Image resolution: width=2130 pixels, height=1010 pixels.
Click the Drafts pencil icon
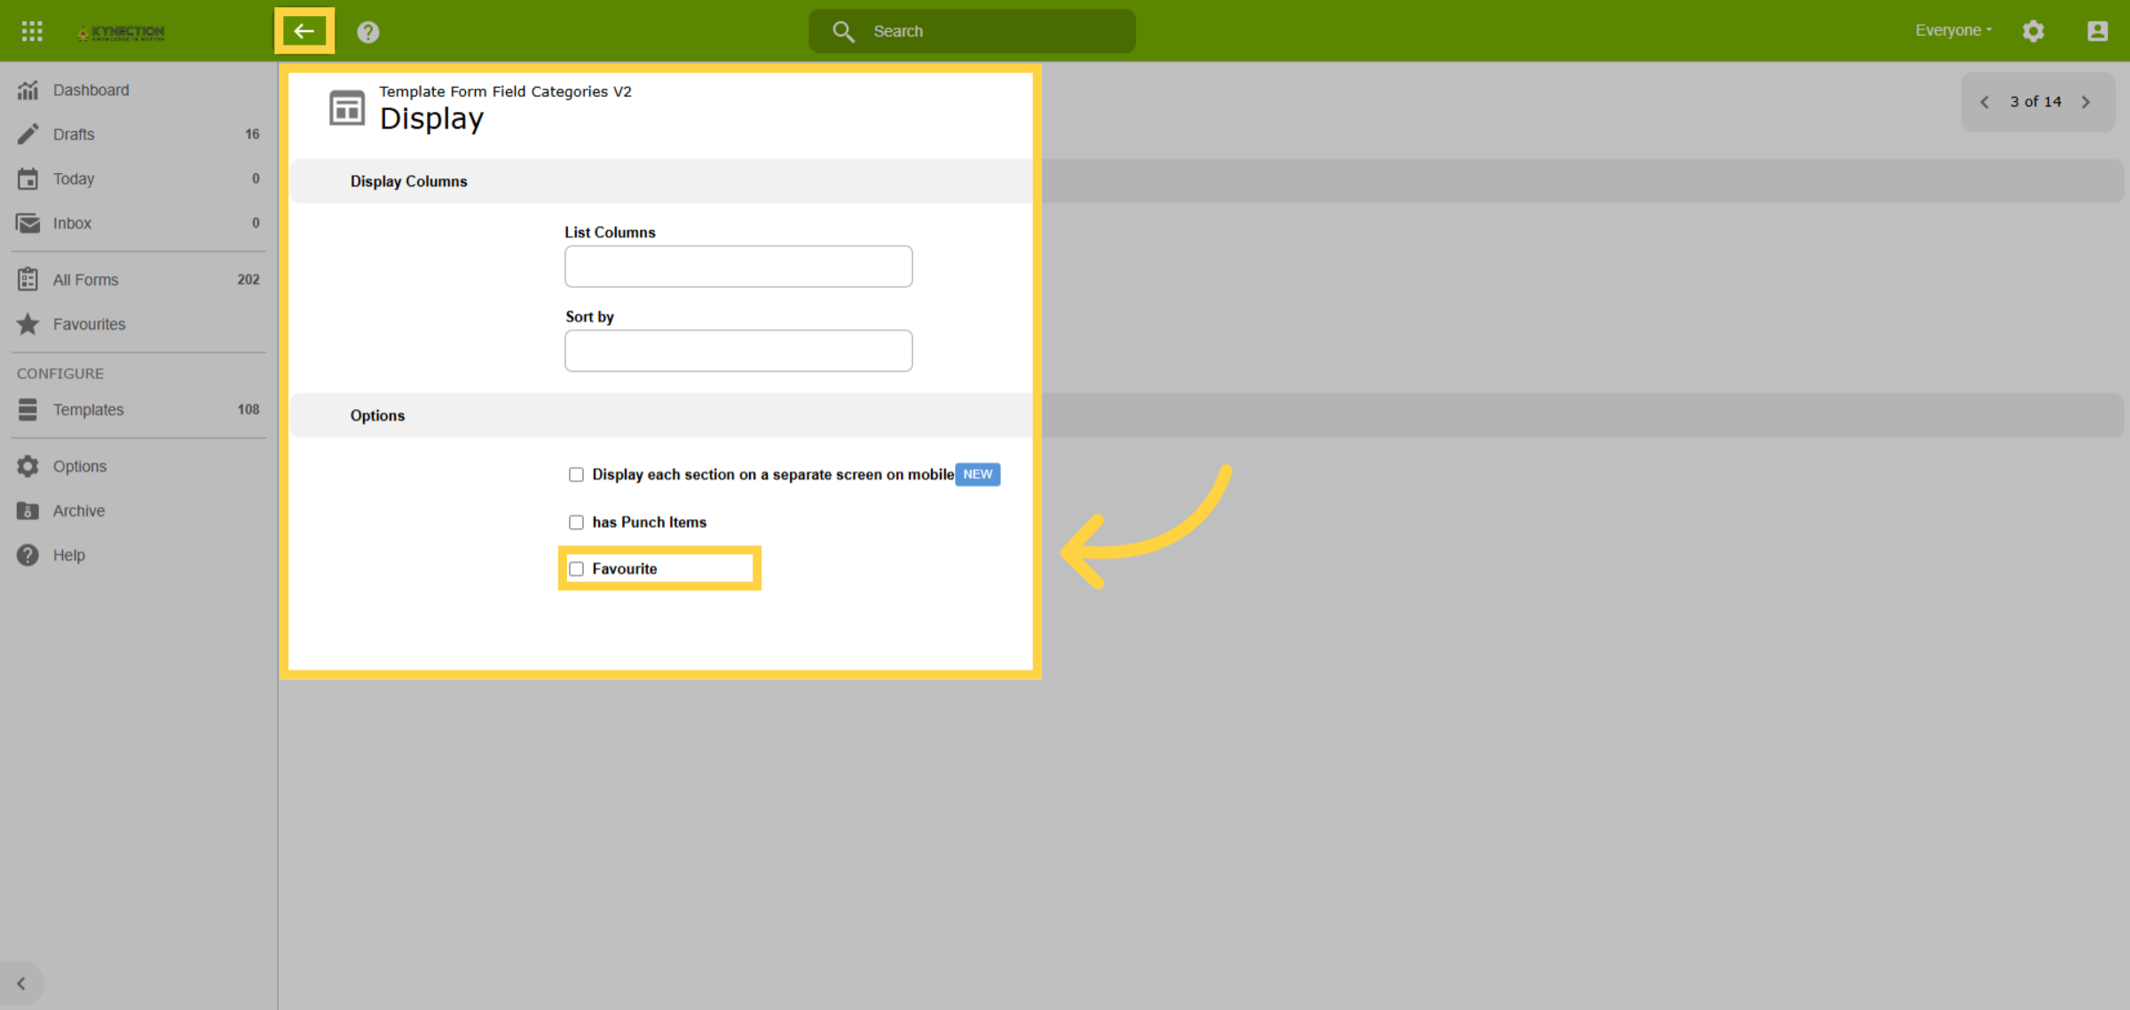[x=28, y=134]
